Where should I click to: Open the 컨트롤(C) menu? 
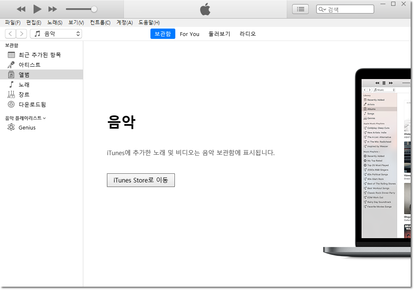(100, 23)
